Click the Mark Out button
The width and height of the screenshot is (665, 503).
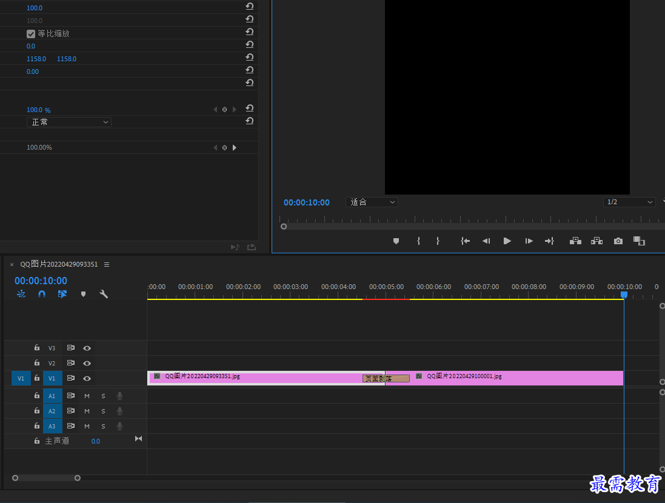click(x=438, y=241)
